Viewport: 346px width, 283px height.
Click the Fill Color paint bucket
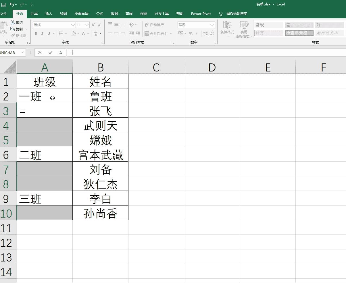coord(74,34)
